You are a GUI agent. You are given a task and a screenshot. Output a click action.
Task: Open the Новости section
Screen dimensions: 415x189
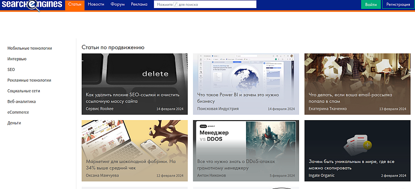point(96,5)
